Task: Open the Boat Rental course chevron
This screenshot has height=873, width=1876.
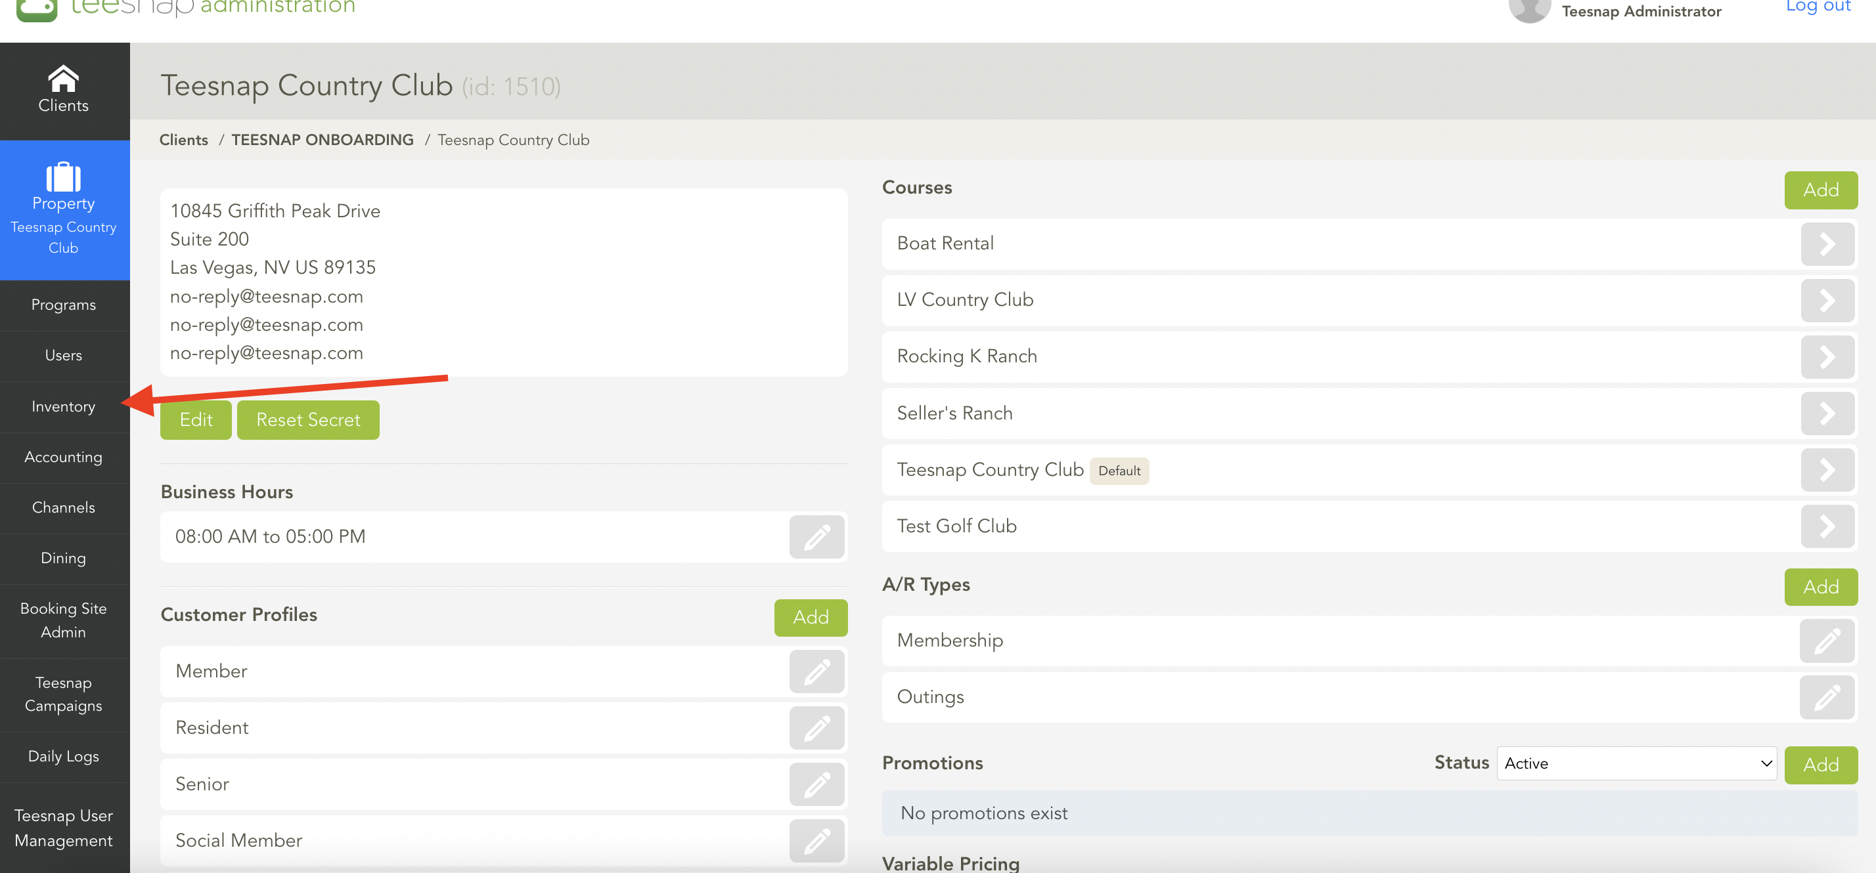Action: coord(1827,244)
